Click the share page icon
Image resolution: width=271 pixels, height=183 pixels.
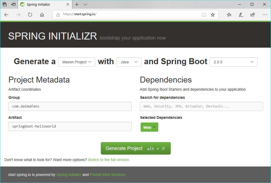tap(253, 15)
